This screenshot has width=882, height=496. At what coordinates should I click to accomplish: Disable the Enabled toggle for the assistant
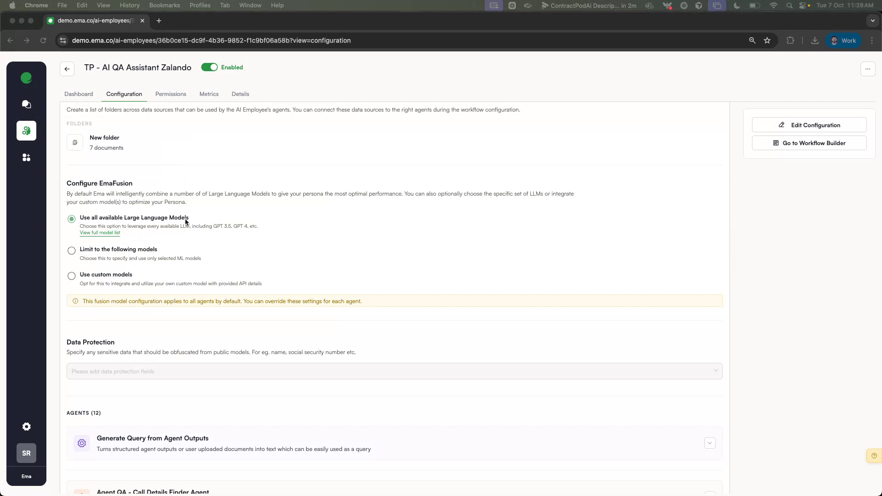[209, 67]
